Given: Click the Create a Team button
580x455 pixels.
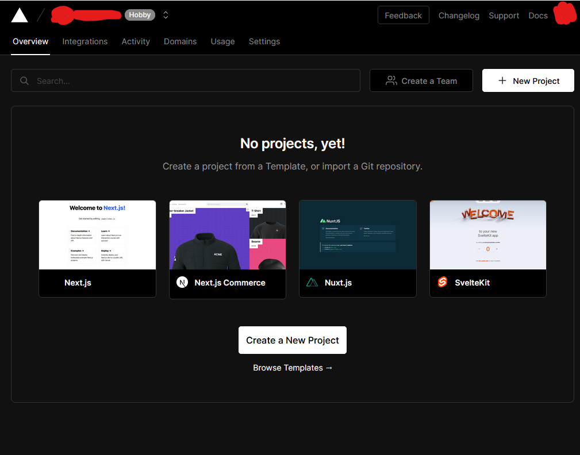Looking at the screenshot, I should point(421,80).
